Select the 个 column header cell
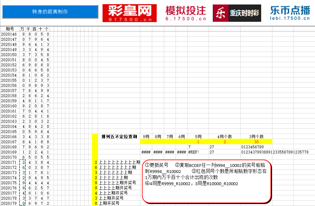Image resolution: width=315 pixels, height=206 pixels. 46,29
